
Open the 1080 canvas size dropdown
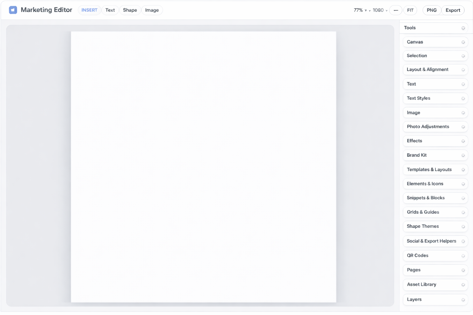380,10
